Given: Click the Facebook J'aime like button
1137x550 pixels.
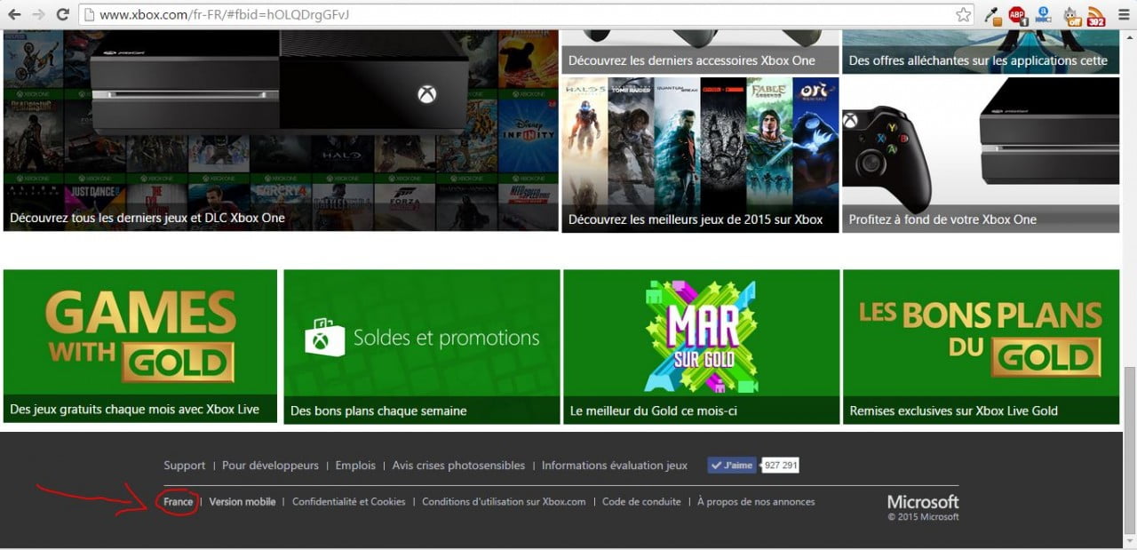Looking at the screenshot, I should pyautogui.click(x=731, y=465).
